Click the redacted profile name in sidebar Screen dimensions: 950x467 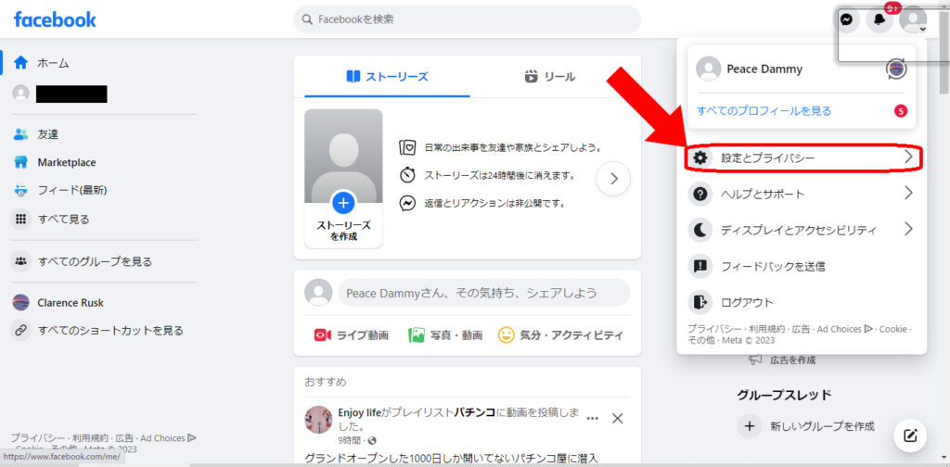click(x=71, y=94)
